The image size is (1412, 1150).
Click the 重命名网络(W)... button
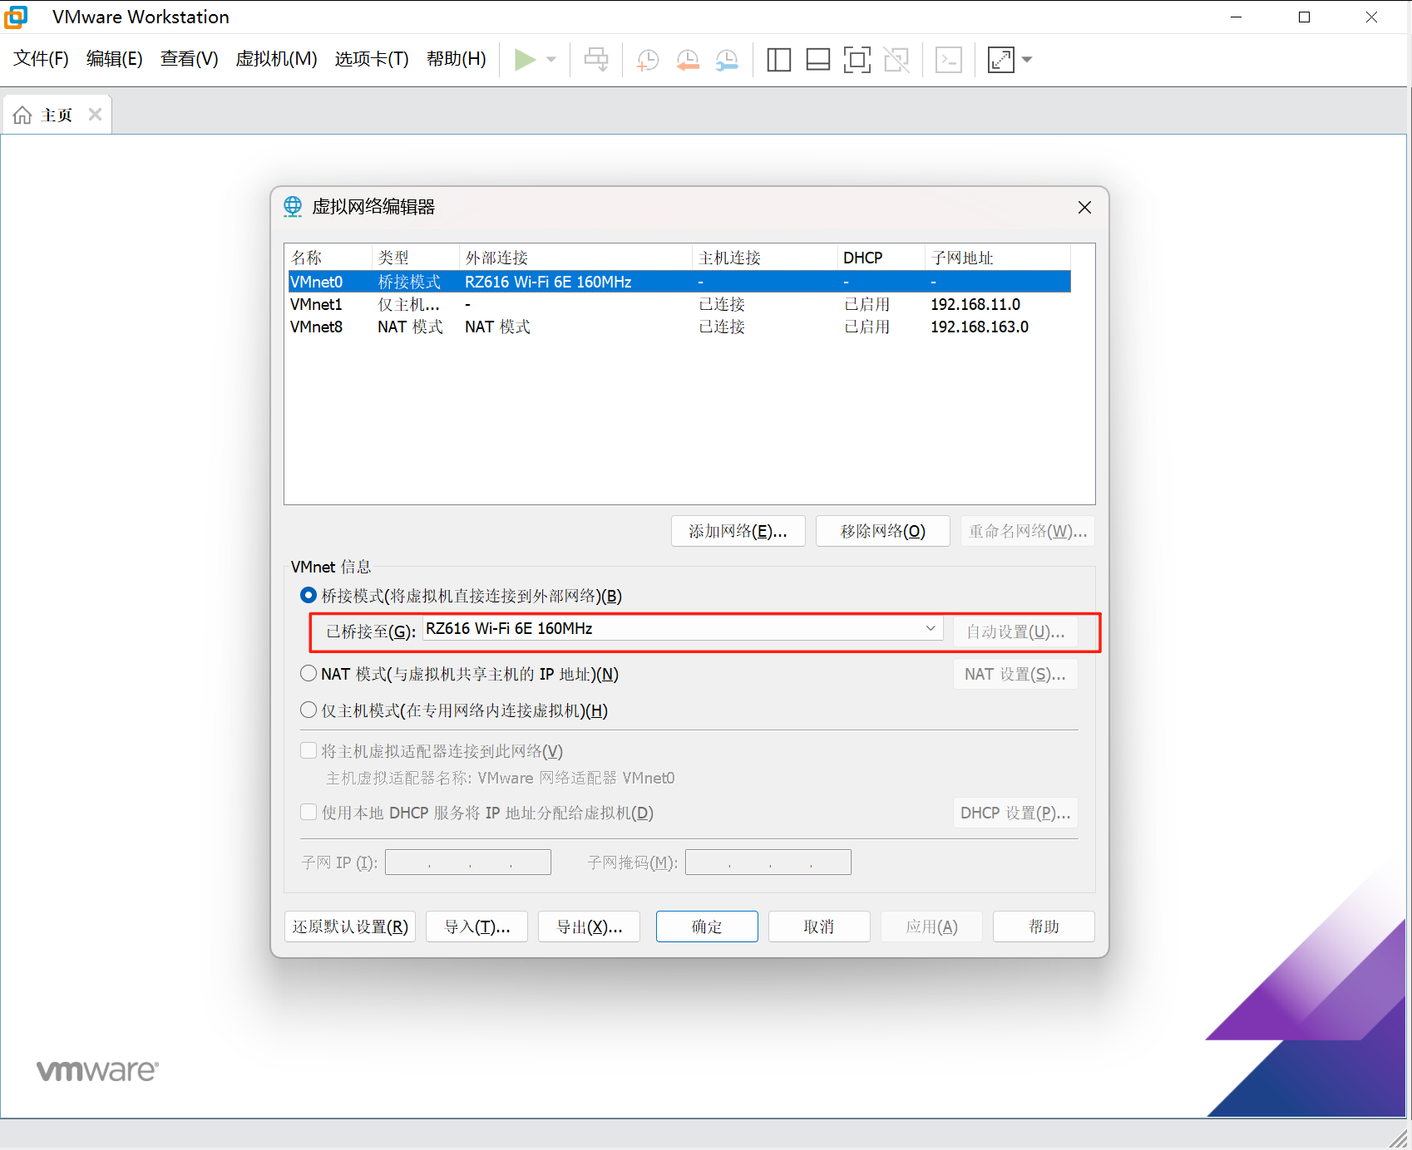click(1028, 531)
